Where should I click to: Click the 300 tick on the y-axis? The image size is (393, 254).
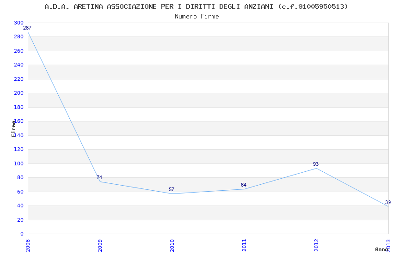18,23
